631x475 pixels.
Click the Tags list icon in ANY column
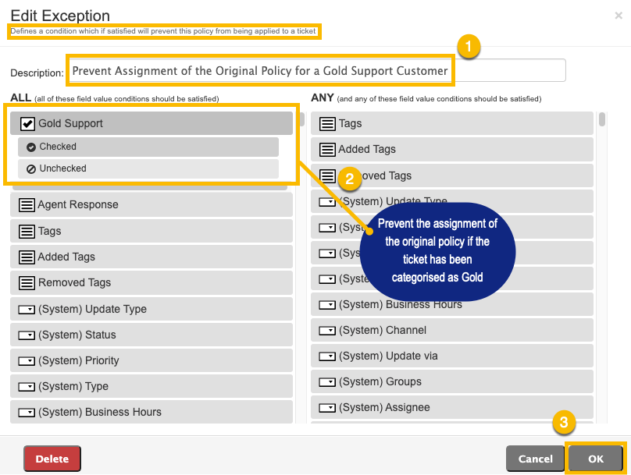[x=327, y=124]
